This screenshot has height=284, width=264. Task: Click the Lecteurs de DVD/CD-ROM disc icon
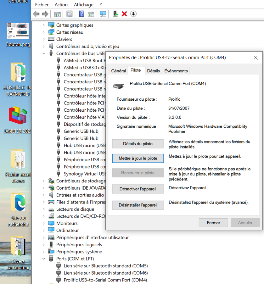coord(51,216)
